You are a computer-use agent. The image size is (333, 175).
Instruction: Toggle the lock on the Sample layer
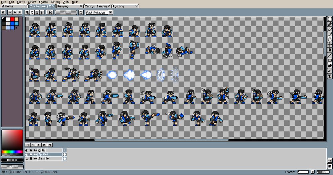[31, 158]
